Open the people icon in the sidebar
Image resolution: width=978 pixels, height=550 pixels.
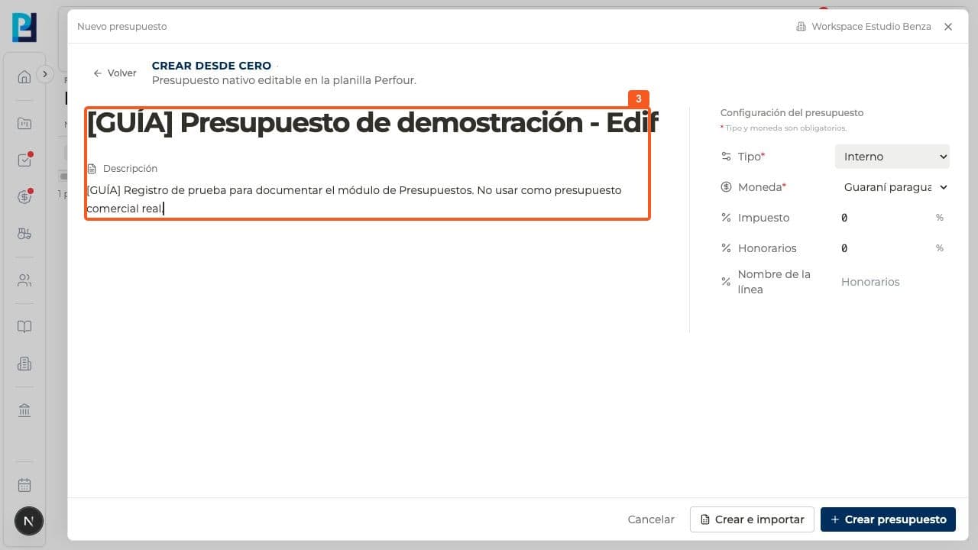24,280
